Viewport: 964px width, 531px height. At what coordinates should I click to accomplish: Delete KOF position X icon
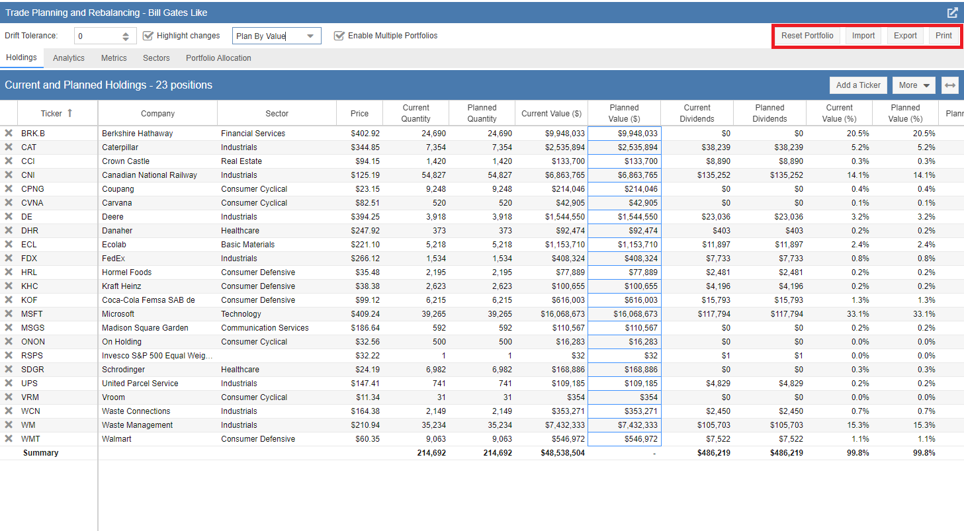(9, 300)
